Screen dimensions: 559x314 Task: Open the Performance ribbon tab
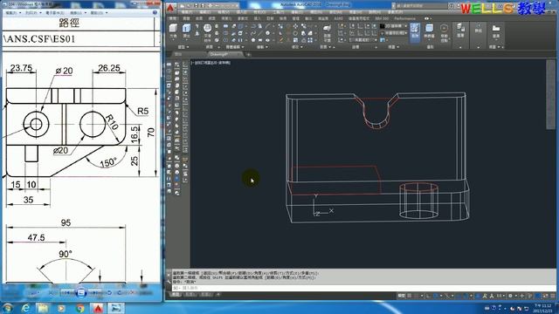(404, 18)
